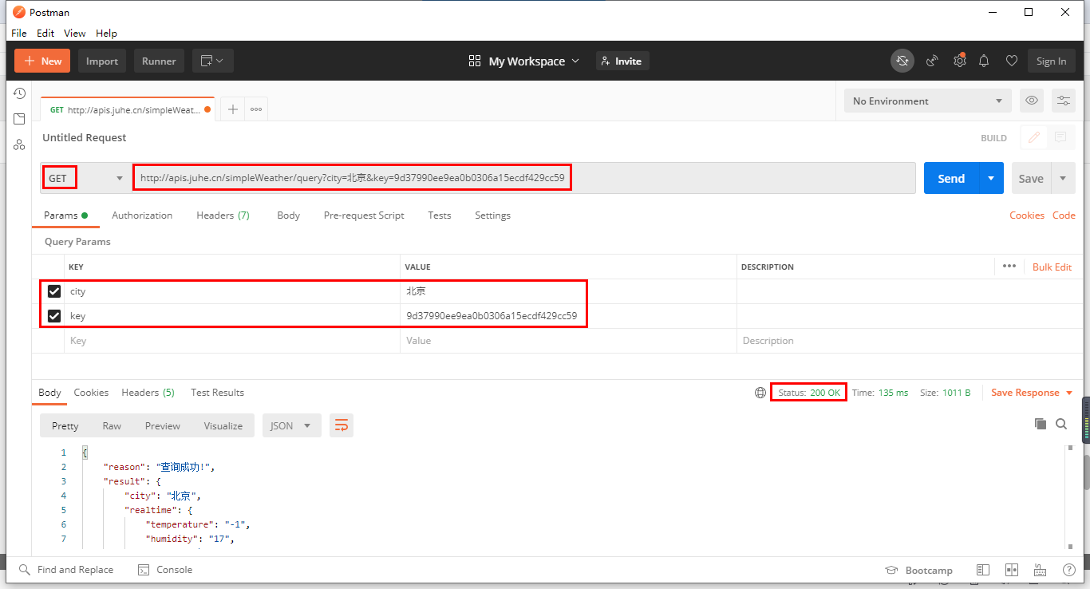Switch to the request Headers (7) tab

coord(223,215)
